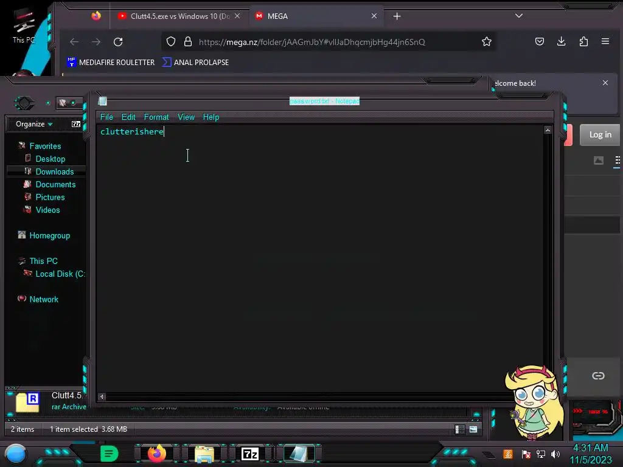The height and width of the screenshot is (467, 623).
Task: Open the Firefox icon in the taskbar
Action: 157,454
